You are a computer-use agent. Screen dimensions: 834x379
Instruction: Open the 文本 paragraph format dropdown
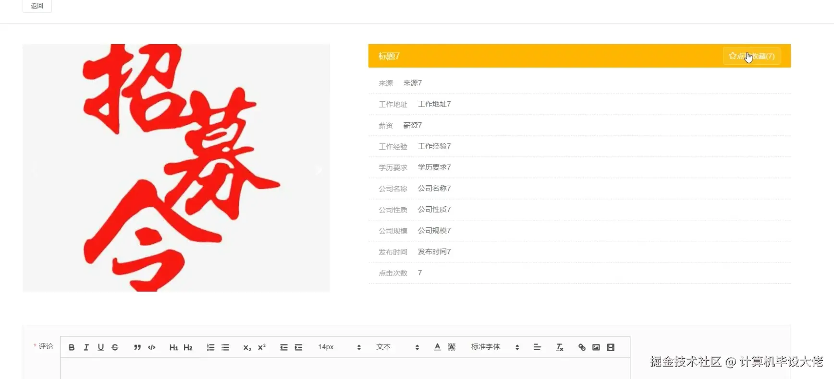(x=397, y=347)
